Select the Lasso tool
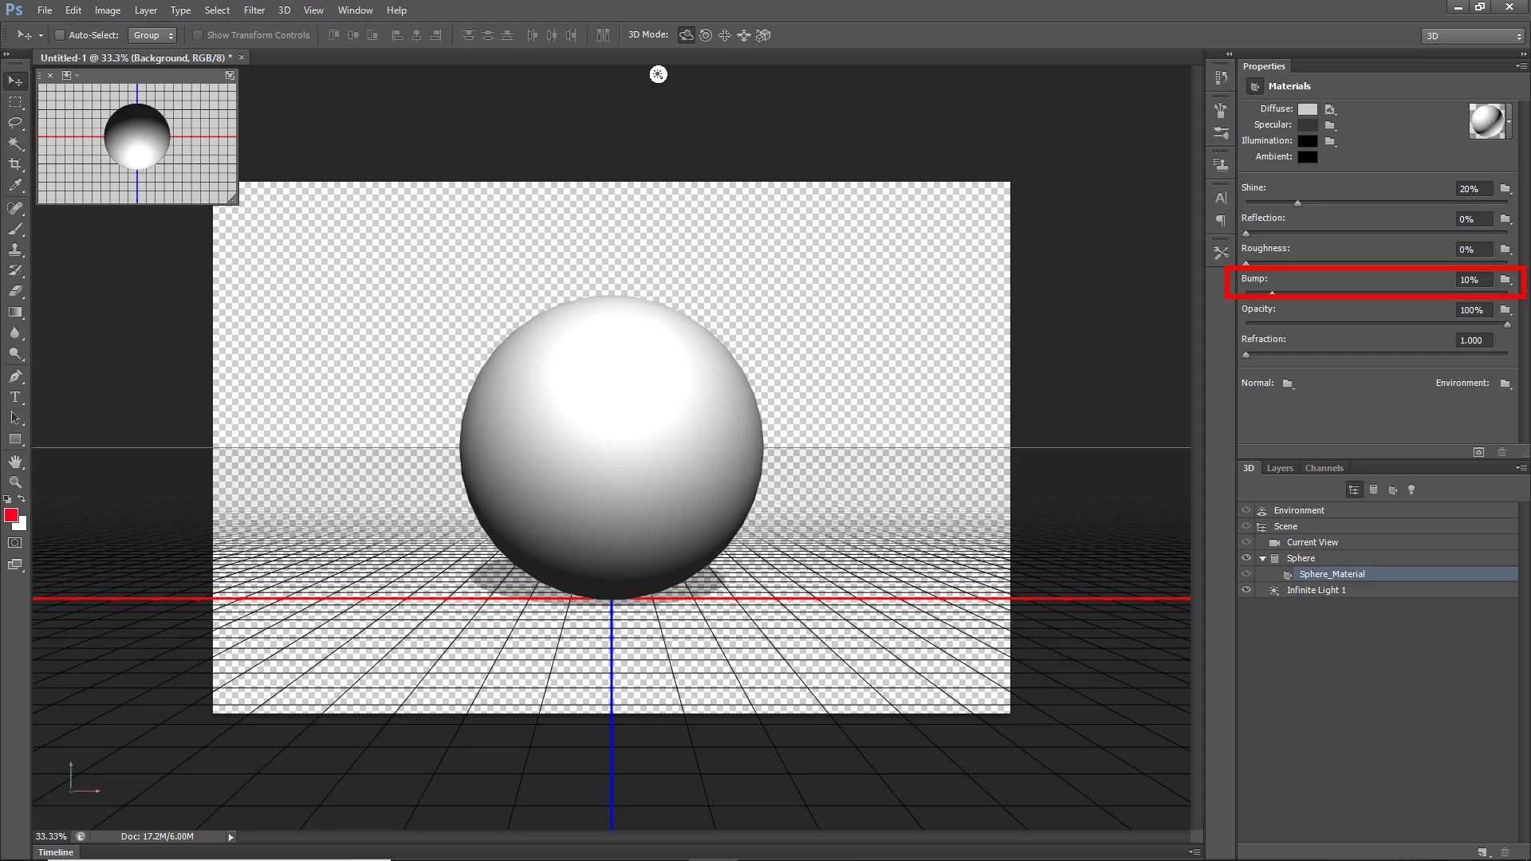This screenshot has width=1531, height=861. click(15, 123)
